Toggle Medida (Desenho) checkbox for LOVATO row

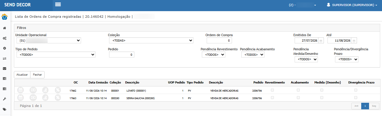tap(322, 90)
